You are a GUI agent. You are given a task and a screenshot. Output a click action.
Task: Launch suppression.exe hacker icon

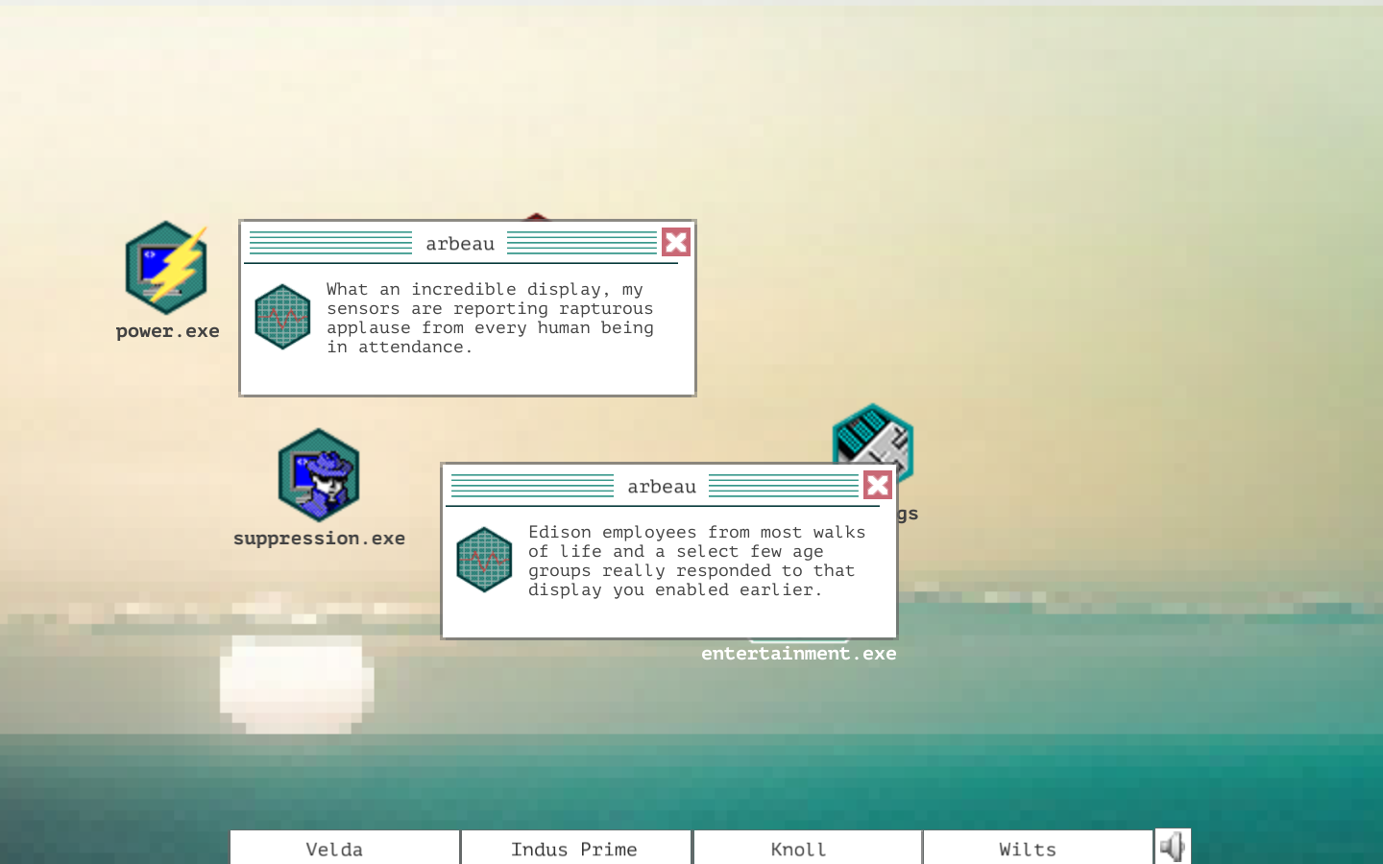pos(319,475)
